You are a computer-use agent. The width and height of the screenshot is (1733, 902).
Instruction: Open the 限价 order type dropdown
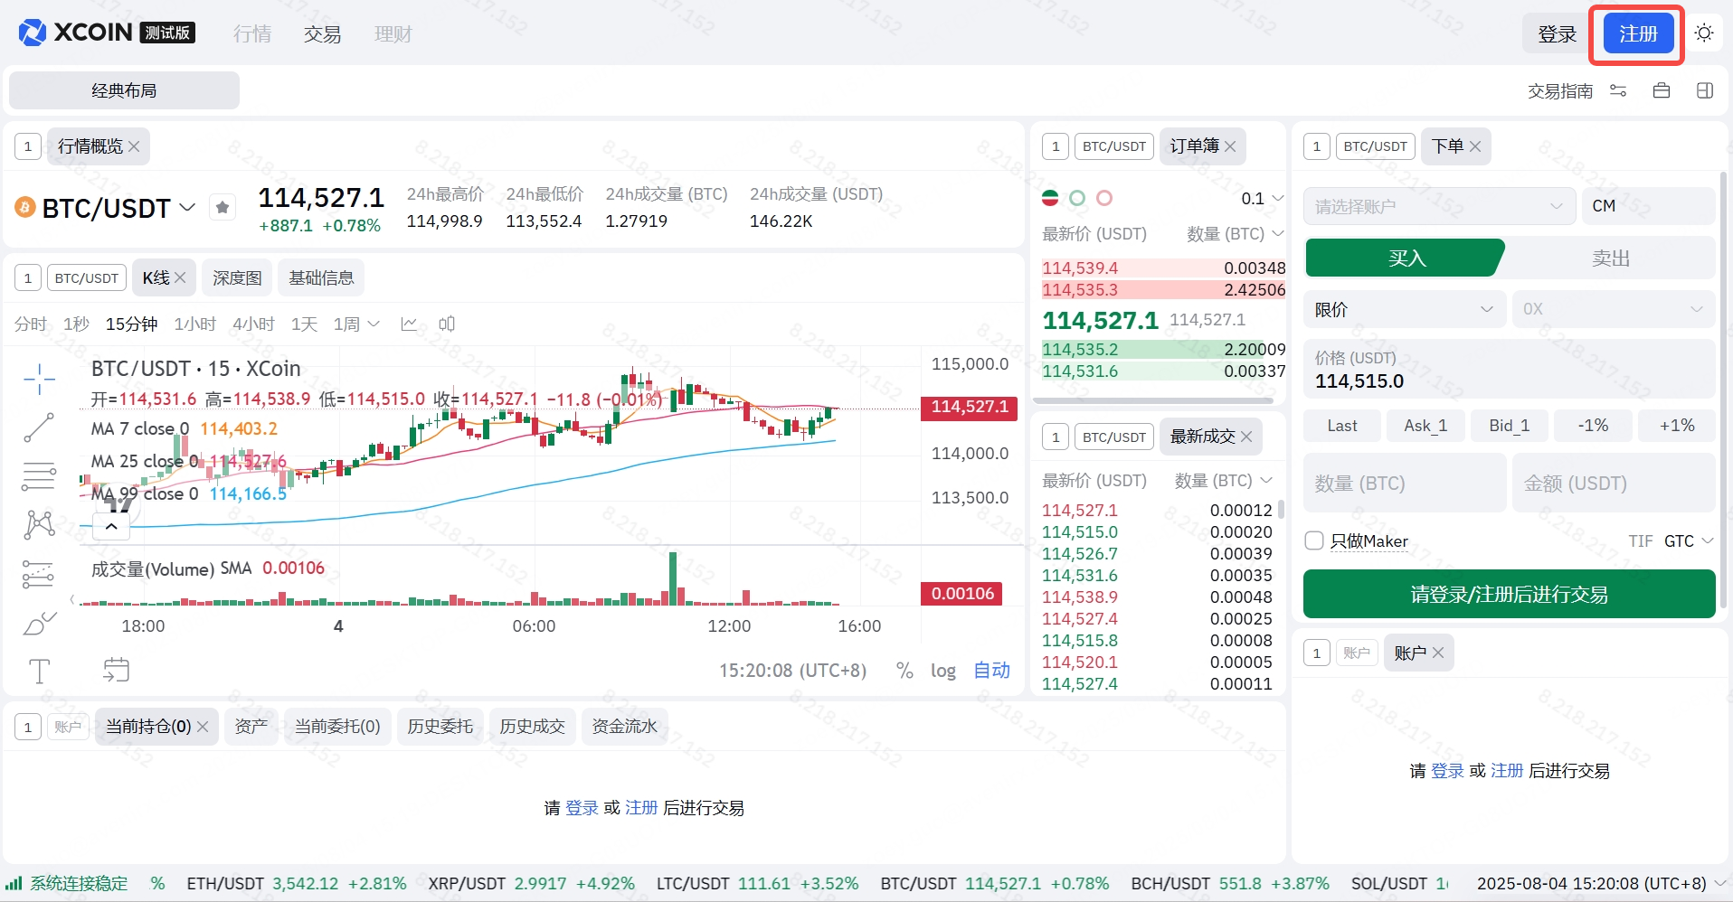pos(1404,309)
